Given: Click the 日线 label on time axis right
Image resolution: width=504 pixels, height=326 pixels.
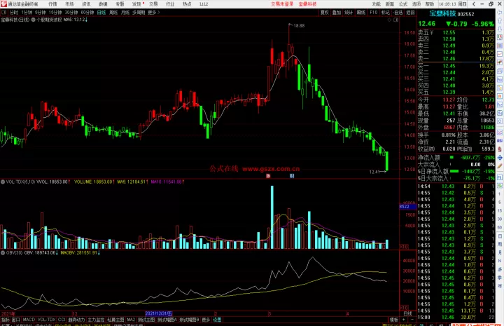Looking at the screenshot, I should [x=407, y=313].
